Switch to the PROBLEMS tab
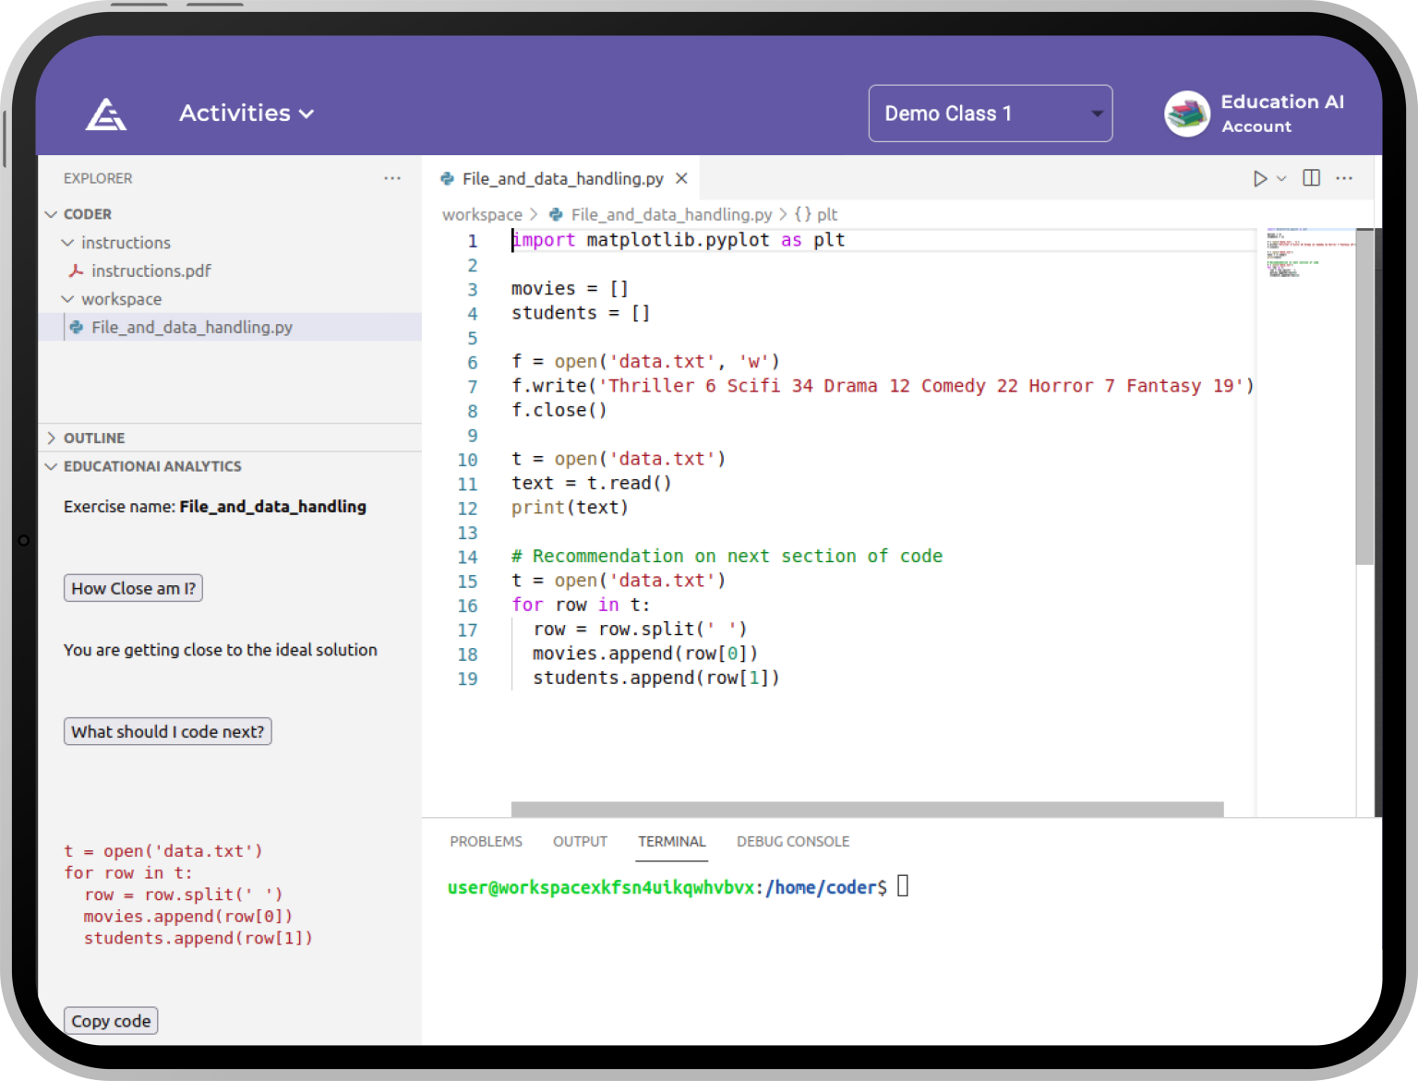This screenshot has height=1081, width=1418. pos(486,841)
